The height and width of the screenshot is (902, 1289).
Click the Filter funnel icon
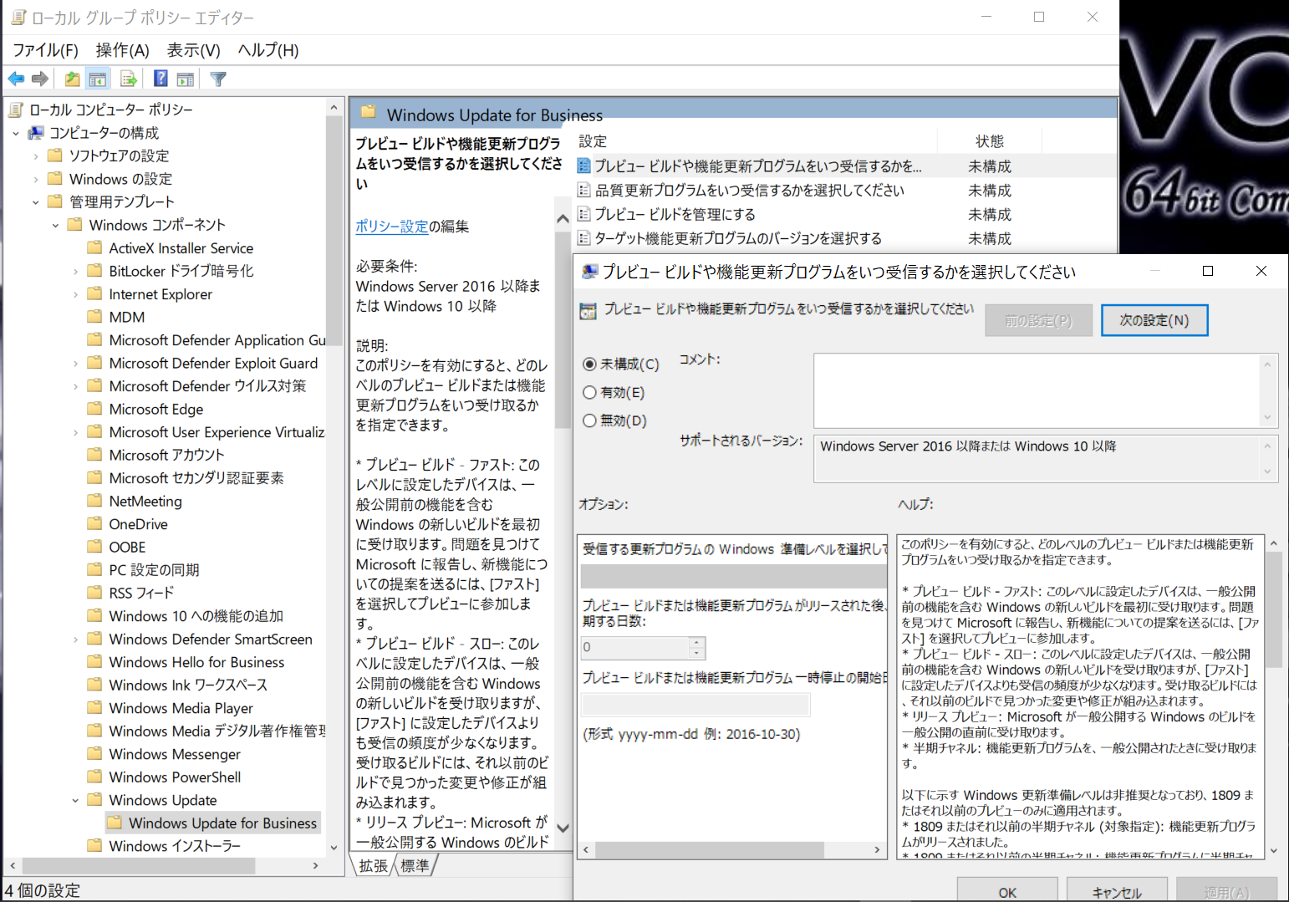(217, 78)
